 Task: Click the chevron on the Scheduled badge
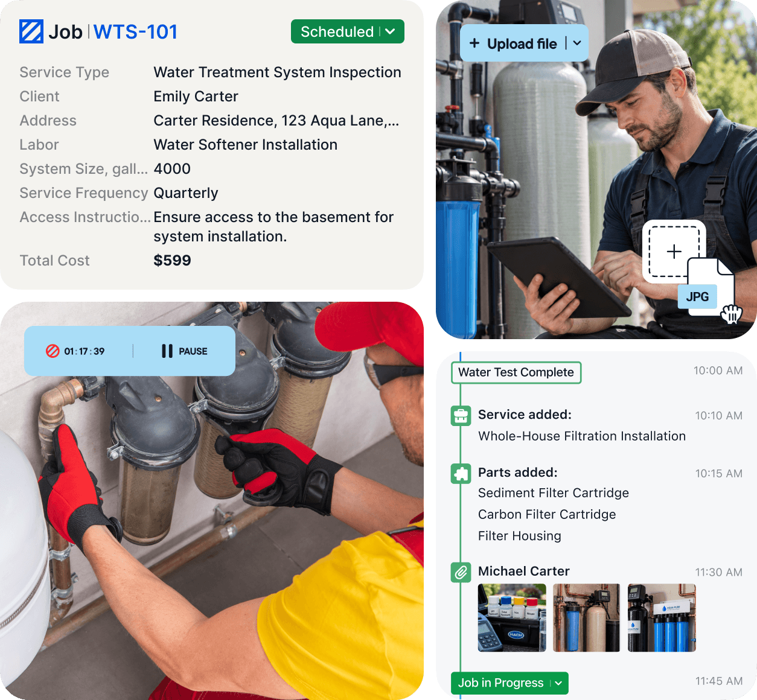click(391, 32)
